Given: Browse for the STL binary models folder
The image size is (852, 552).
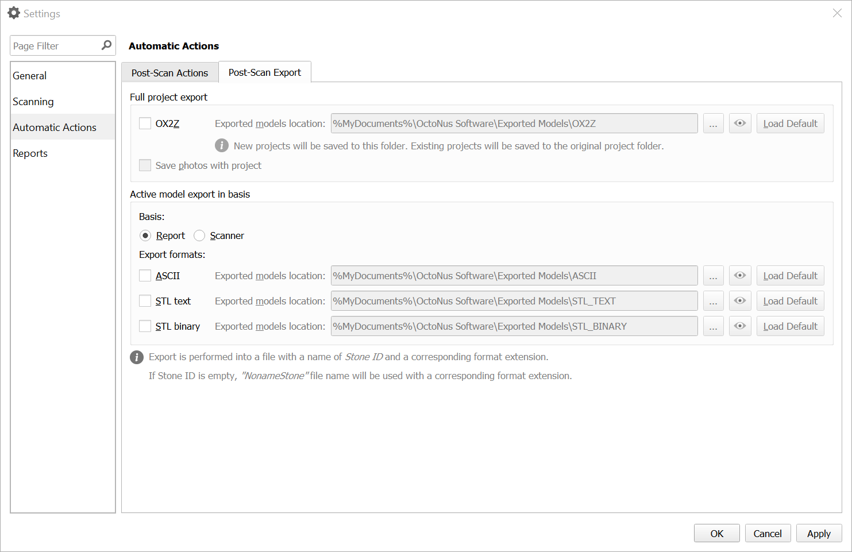Looking at the screenshot, I should [714, 326].
